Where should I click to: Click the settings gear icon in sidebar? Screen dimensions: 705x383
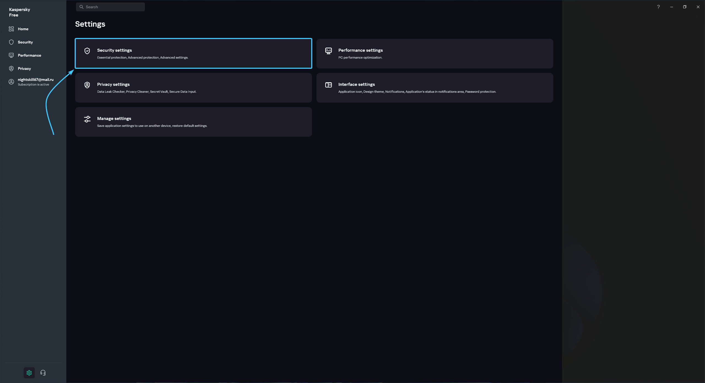[x=29, y=373]
